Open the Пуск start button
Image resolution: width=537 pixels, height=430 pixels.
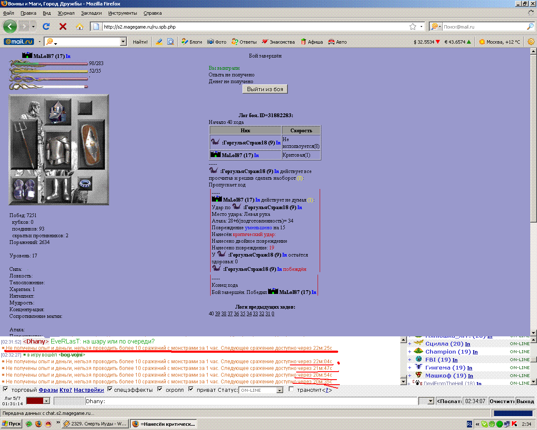pos(11,424)
